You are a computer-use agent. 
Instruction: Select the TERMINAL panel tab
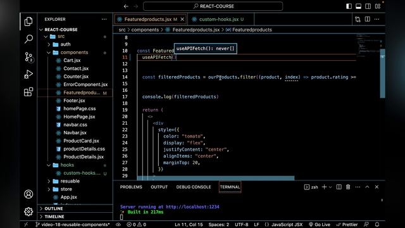(230, 187)
